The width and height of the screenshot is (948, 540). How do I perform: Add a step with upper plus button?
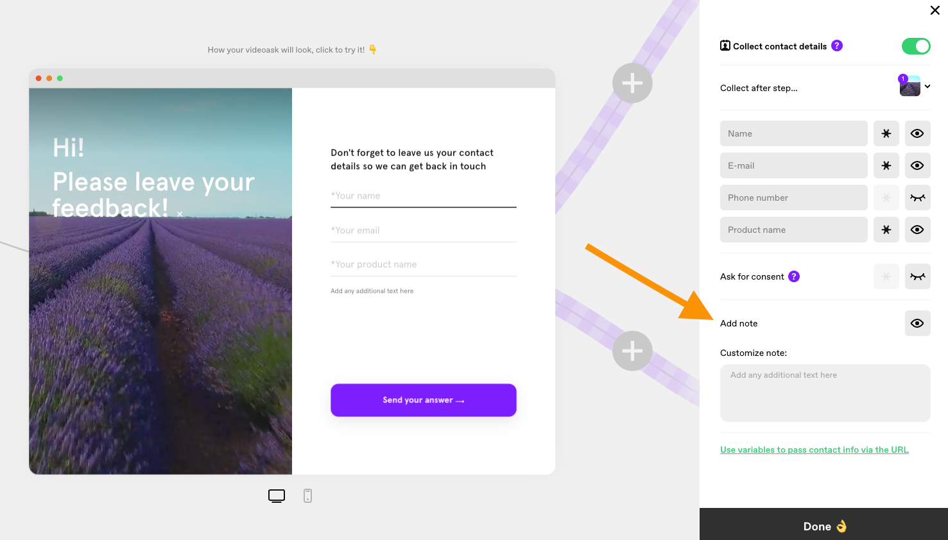click(632, 83)
